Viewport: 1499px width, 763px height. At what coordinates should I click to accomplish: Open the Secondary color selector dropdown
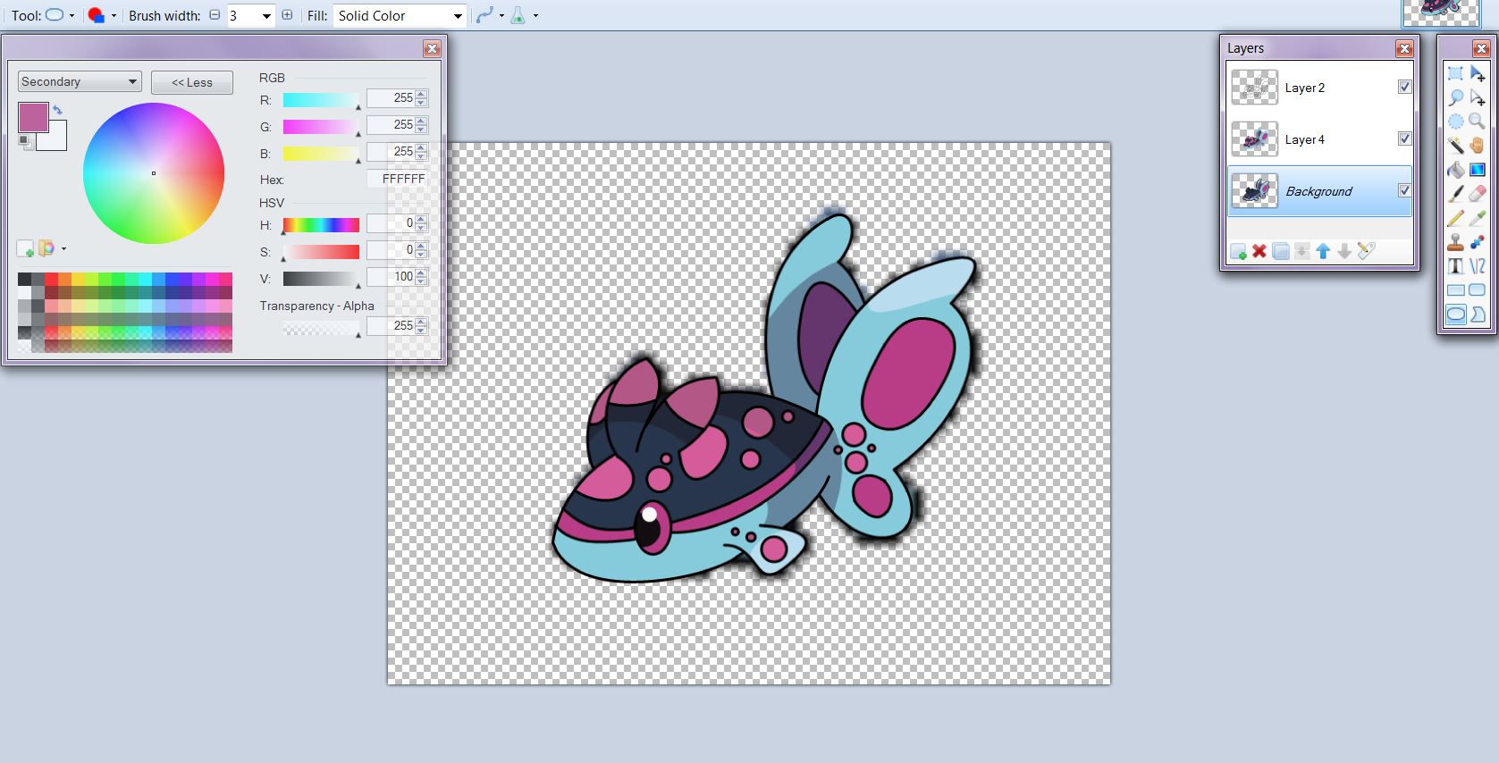coord(80,81)
